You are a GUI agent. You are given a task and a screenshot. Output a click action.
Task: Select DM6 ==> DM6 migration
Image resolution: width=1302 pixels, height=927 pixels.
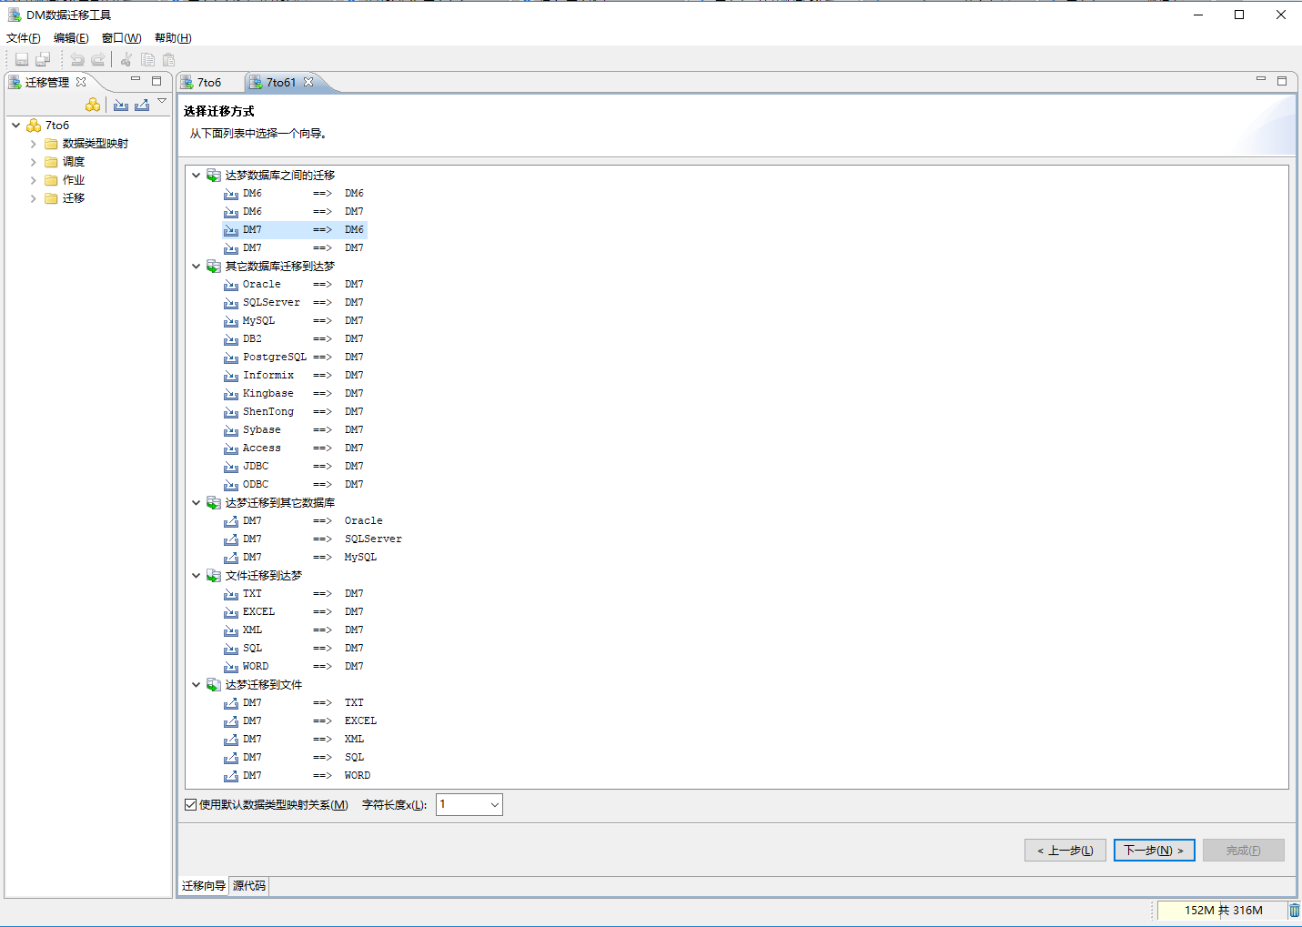(294, 194)
